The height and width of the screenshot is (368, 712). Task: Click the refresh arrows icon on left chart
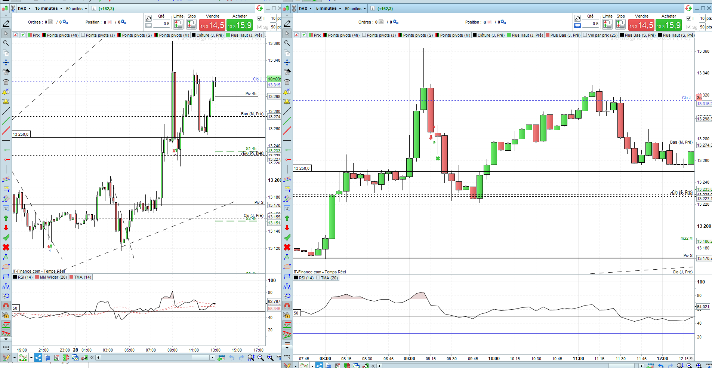pos(259,8)
